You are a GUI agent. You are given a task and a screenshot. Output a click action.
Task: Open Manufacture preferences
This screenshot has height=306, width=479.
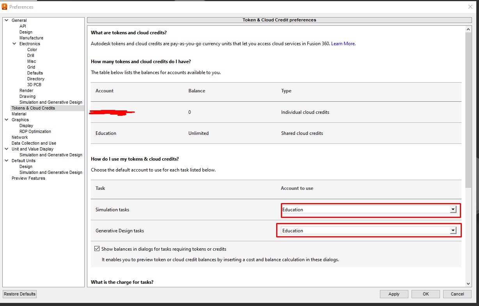tap(31, 38)
